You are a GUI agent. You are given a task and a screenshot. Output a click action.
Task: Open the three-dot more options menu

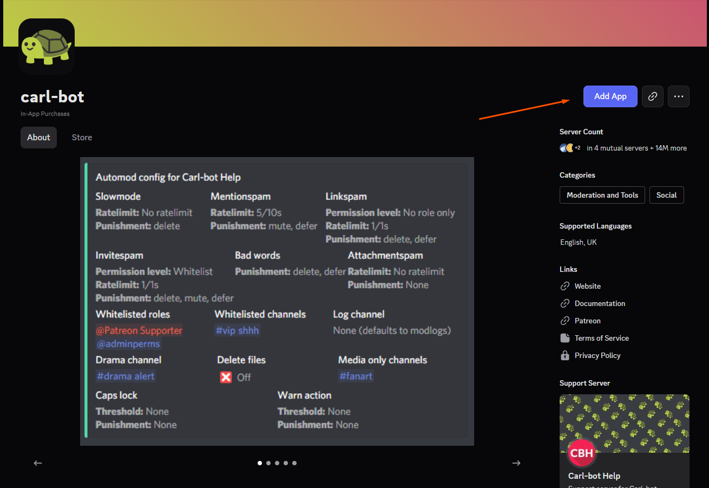(679, 96)
